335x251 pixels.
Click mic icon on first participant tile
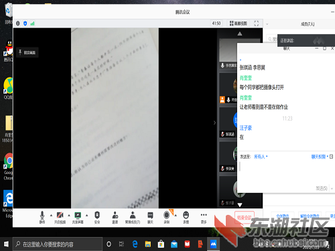222,66
